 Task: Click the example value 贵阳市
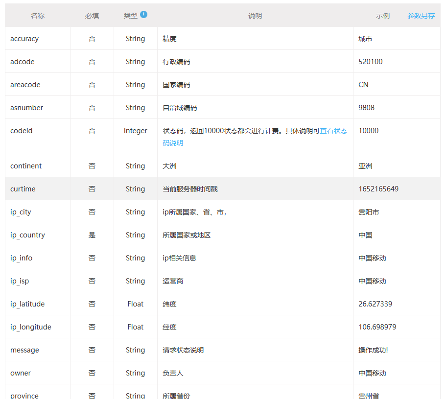[369, 212]
